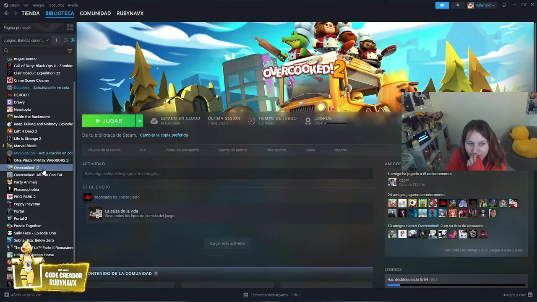Click the play time clock icon
537x302 pixels.
point(251,121)
